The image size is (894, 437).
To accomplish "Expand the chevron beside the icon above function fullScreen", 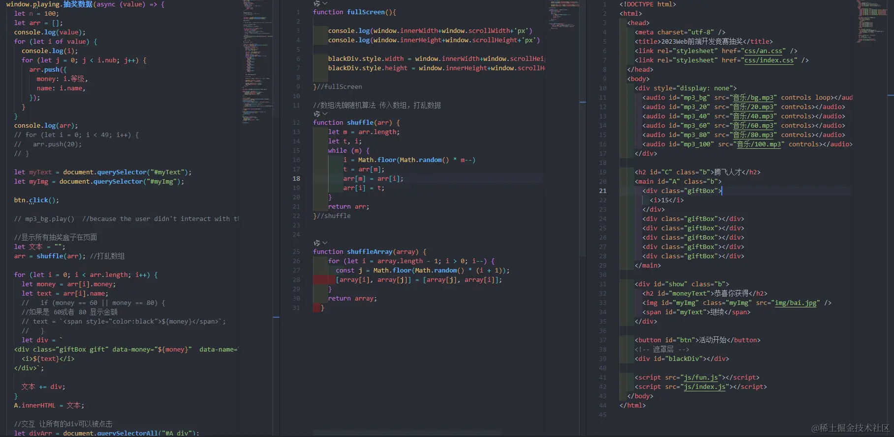I will (325, 3).
